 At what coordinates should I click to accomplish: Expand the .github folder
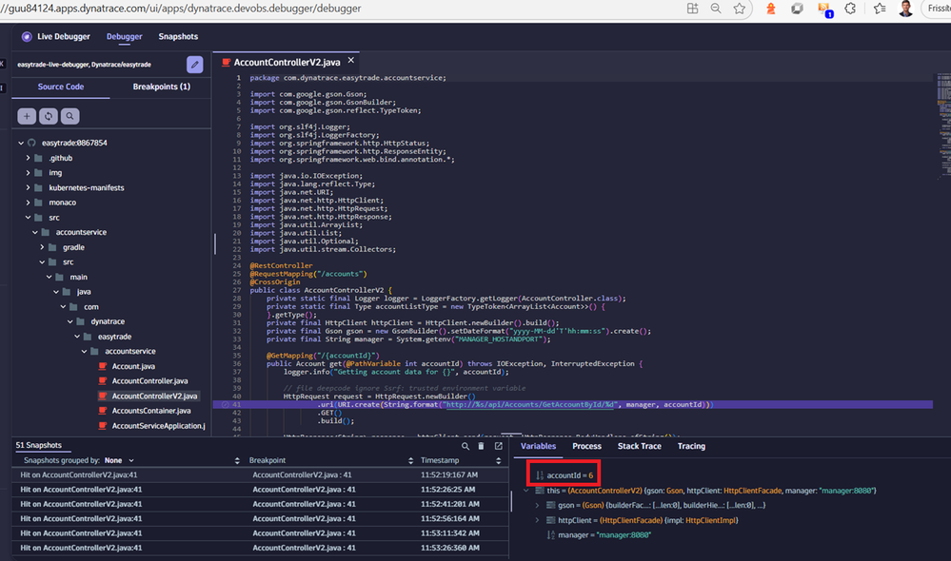[x=28, y=158]
